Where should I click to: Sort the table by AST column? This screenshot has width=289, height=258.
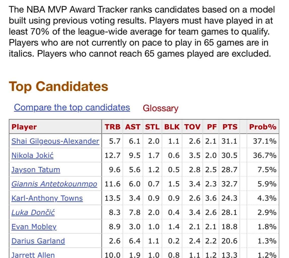[x=132, y=127]
